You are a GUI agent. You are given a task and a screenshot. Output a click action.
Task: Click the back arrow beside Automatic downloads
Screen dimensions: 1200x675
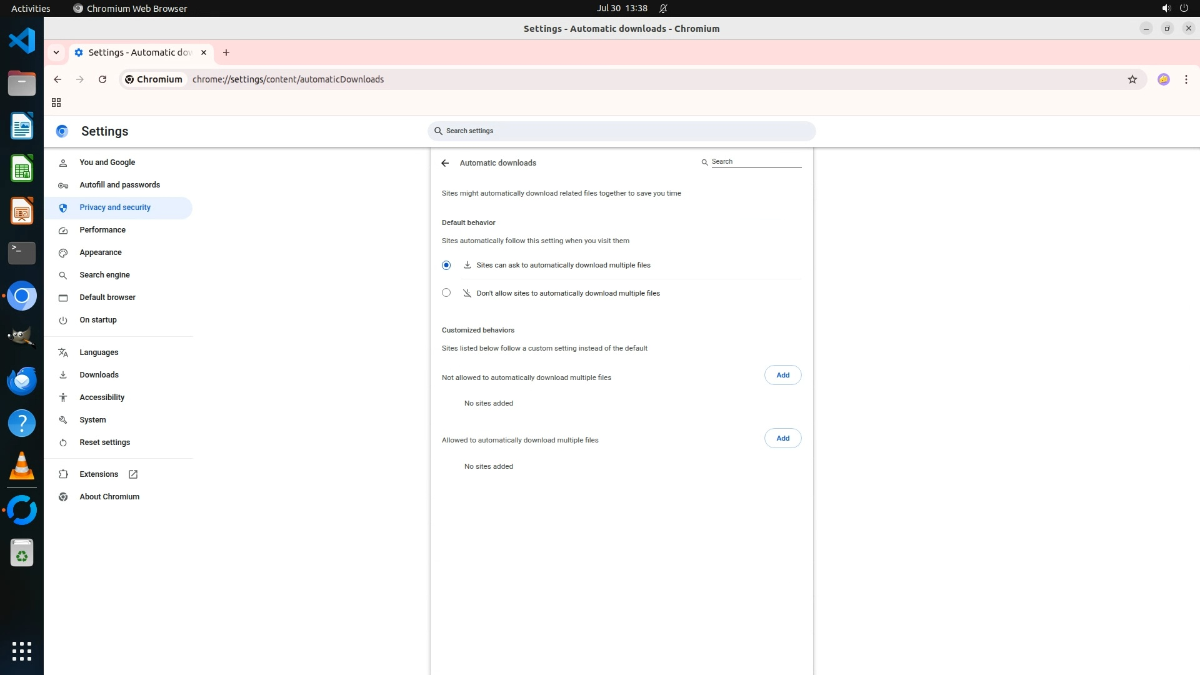coord(445,163)
